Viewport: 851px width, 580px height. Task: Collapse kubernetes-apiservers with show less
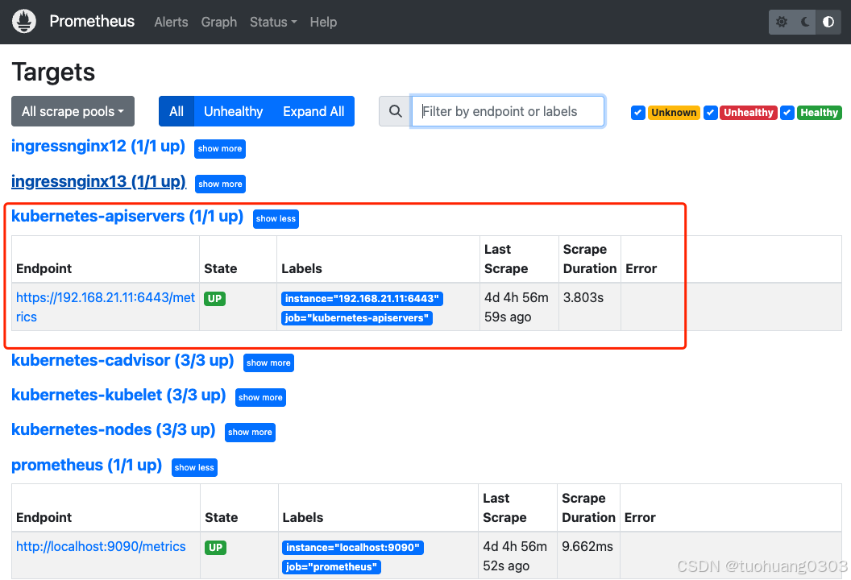pyautogui.click(x=276, y=218)
